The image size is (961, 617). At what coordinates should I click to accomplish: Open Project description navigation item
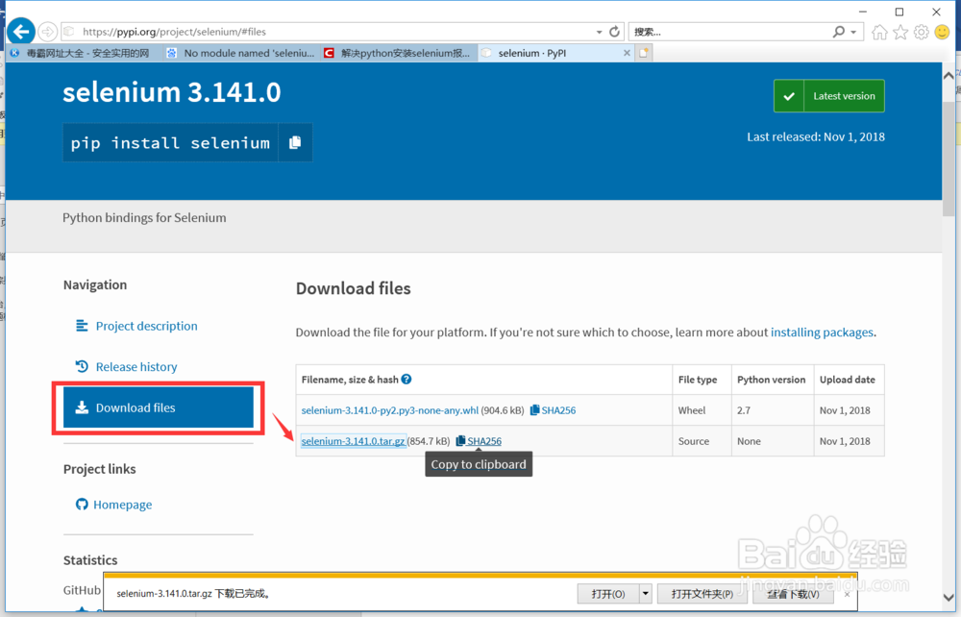click(x=146, y=326)
